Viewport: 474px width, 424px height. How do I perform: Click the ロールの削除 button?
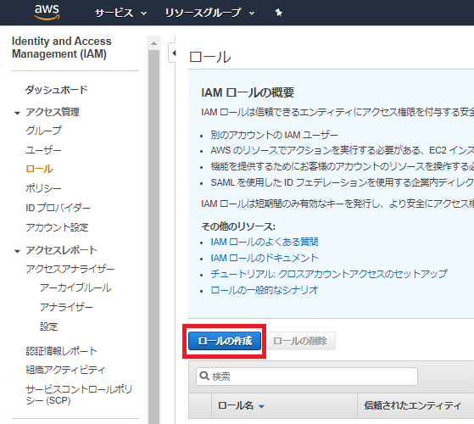(300, 341)
